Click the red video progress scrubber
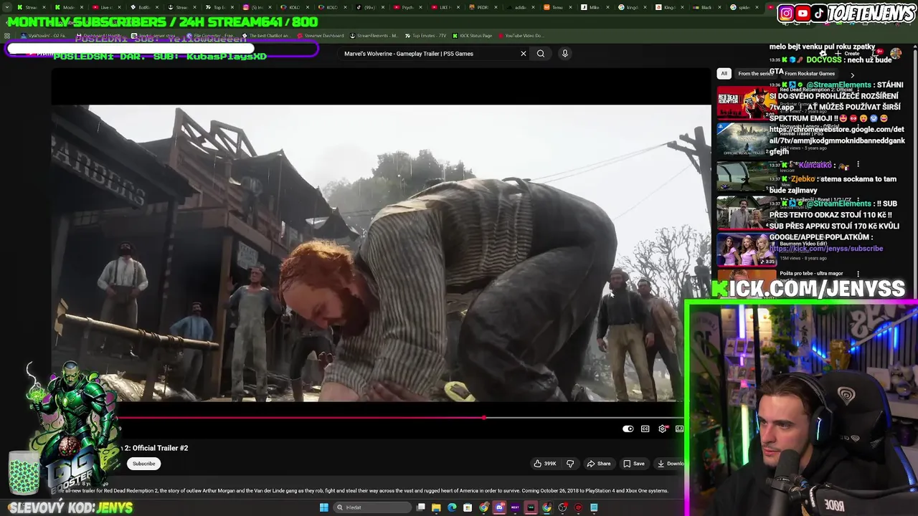The height and width of the screenshot is (516, 918). [484, 417]
